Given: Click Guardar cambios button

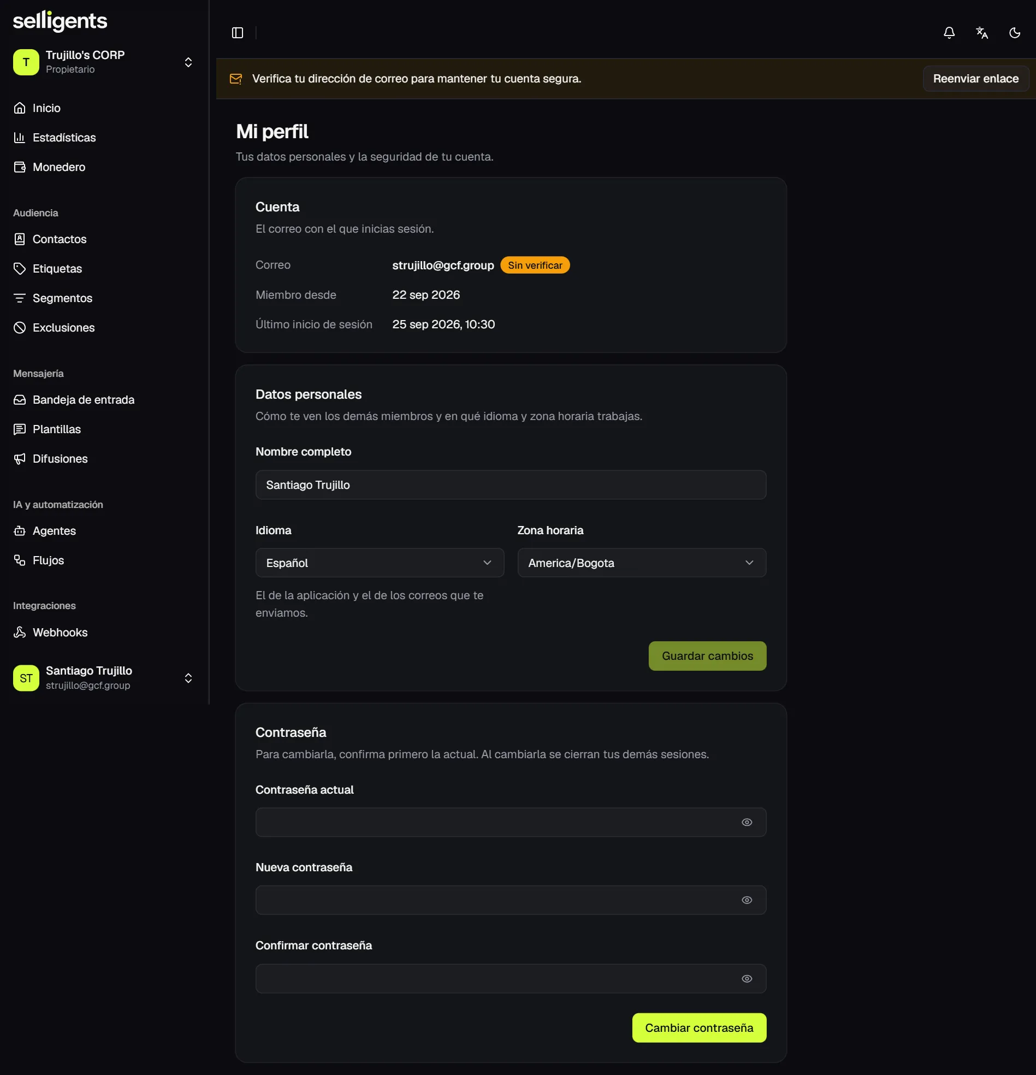Looking at the screenshot, I should [707, 656].
